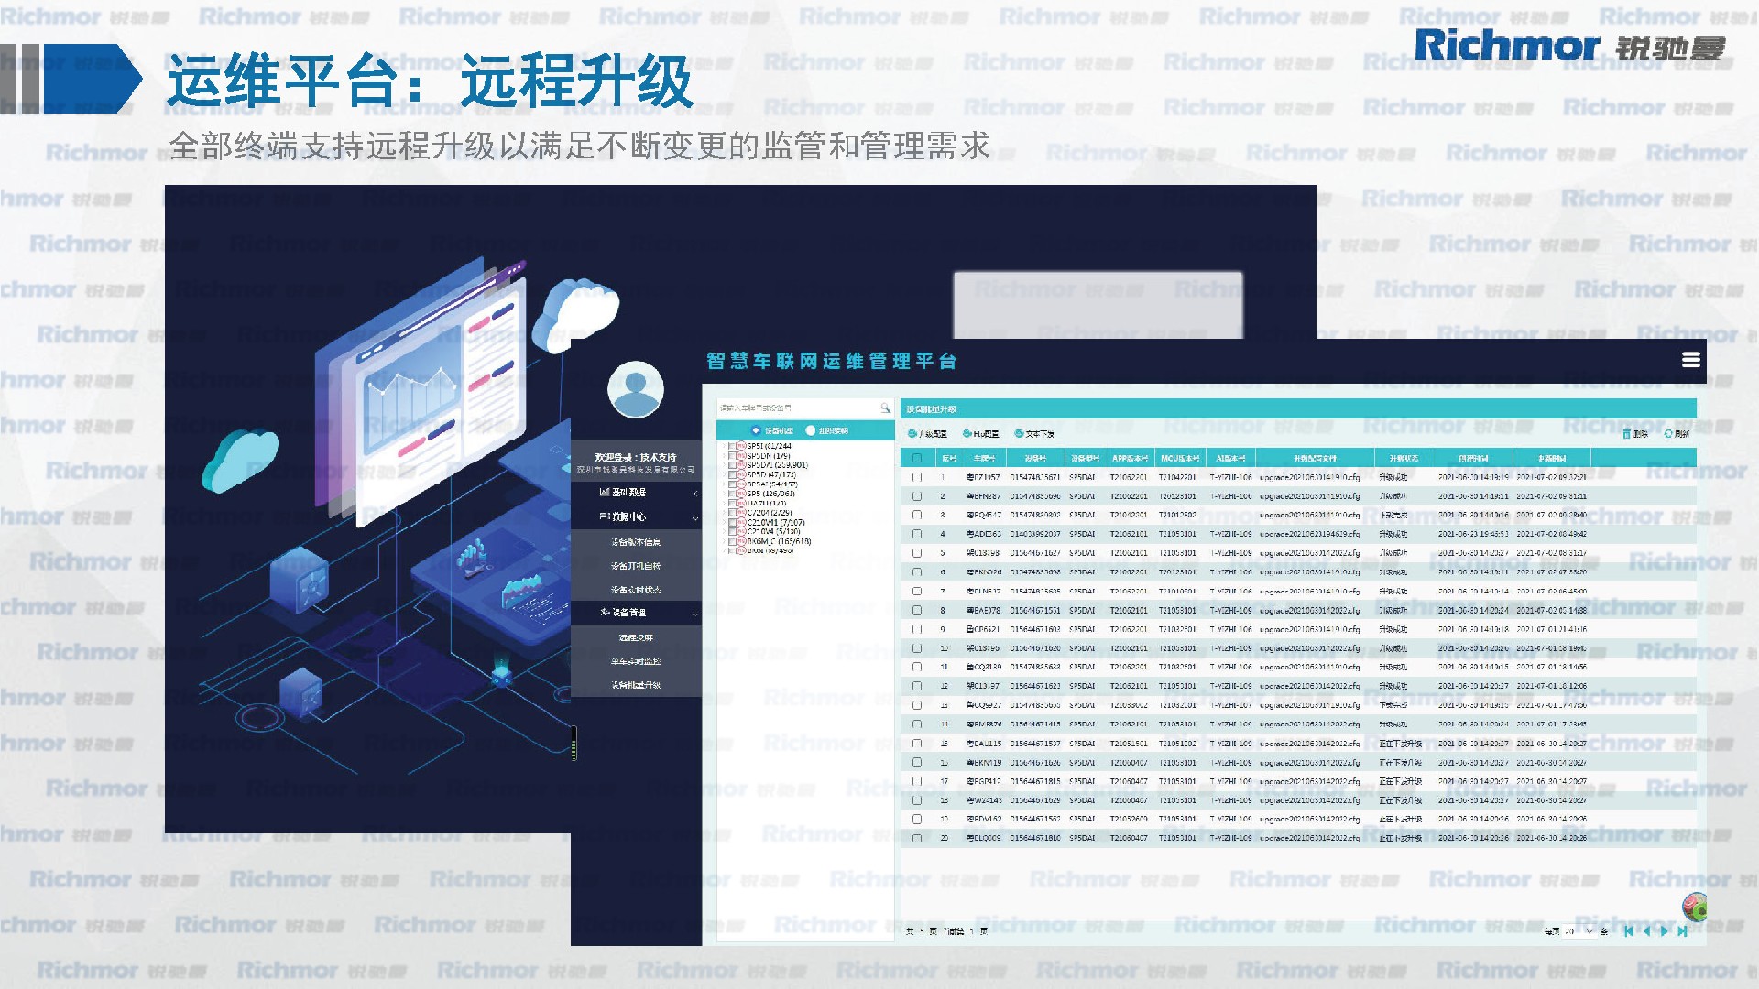Click 刷新 refresh button label
The width and height of the screenshot is (1759, 989).
pos(1682,434)
